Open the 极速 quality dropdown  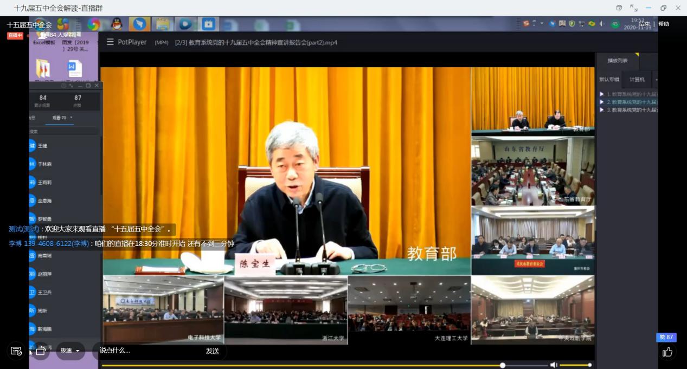pyautogui.click(x=70, y=351)
